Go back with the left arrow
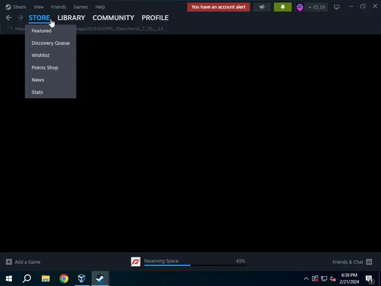 (x=9, y=18)
